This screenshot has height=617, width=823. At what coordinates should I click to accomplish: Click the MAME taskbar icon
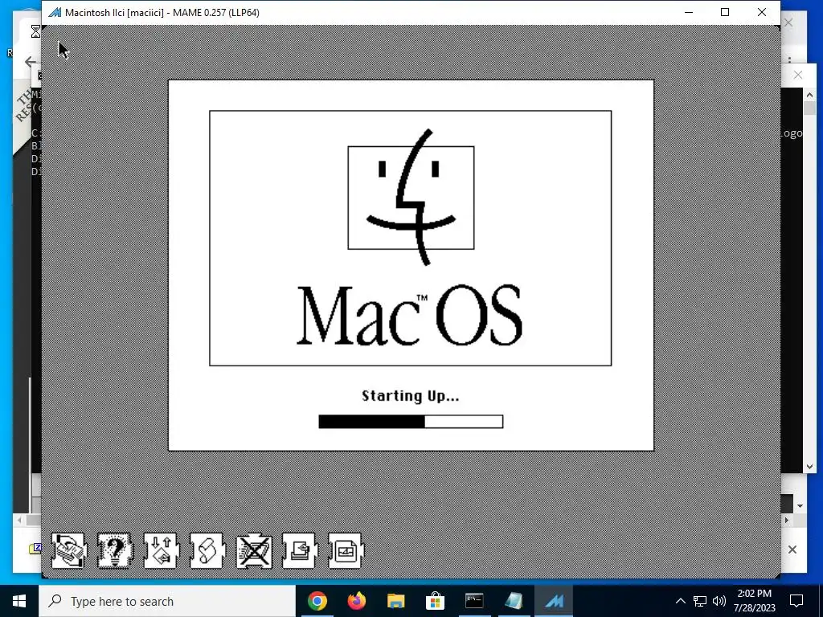tap(554, 601)
